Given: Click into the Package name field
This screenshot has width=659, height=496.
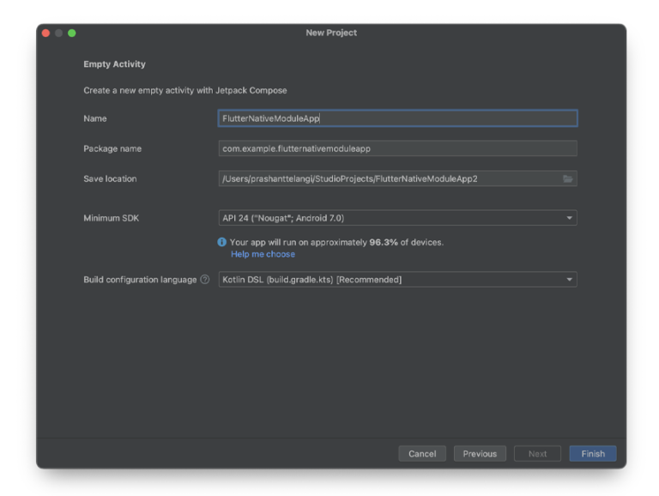Looking at the screenshot, I should point(397,148).
